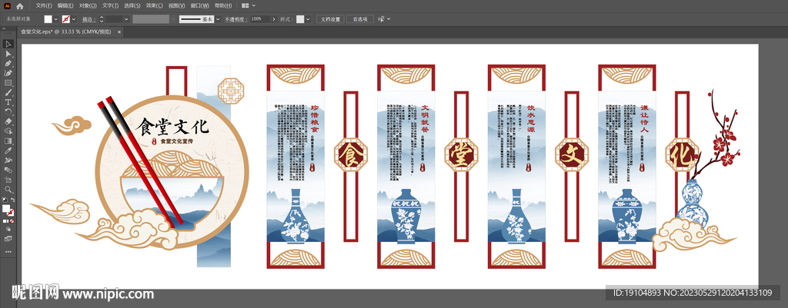Select the 食堂文化 calligraphy title on canvas
This screenshot has height=308, width=788.
point(172,126)
